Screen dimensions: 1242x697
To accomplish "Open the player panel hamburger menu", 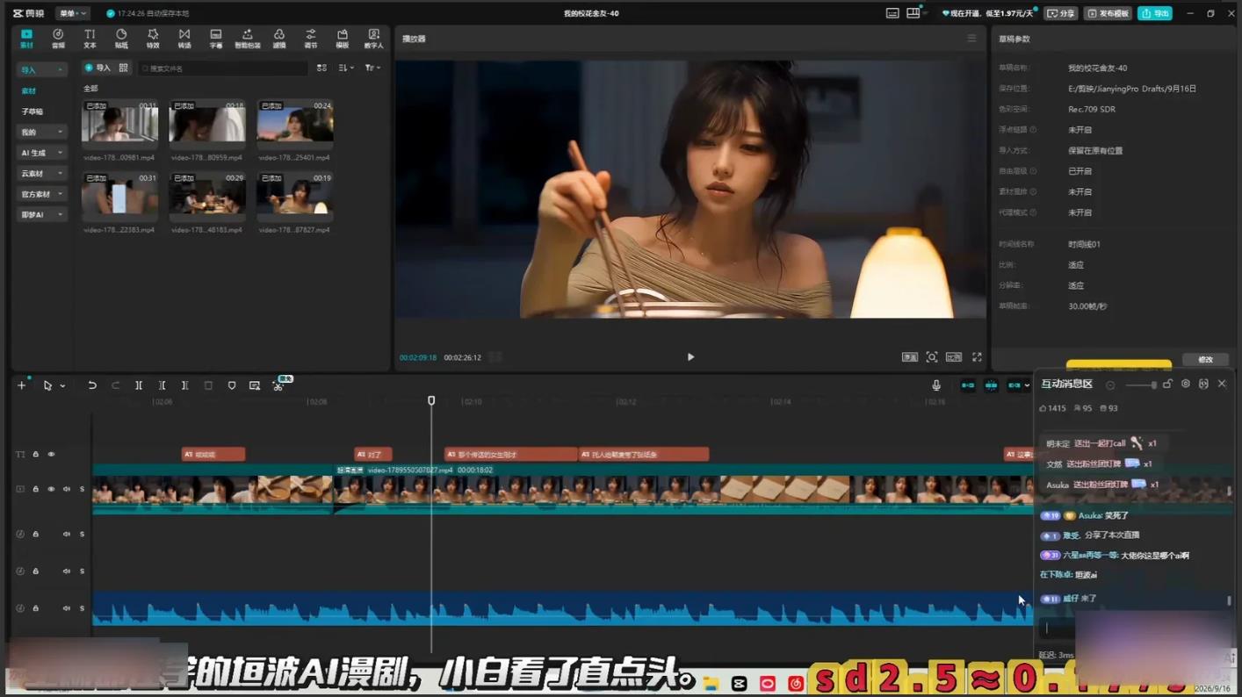I will (x=971, y=39).
